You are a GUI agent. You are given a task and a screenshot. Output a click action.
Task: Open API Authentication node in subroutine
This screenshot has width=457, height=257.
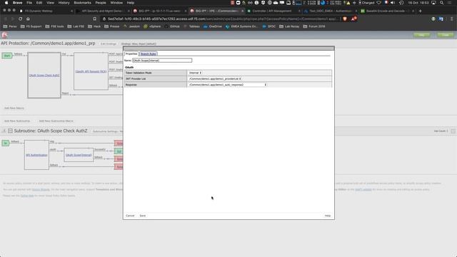[x=36, y=155]
